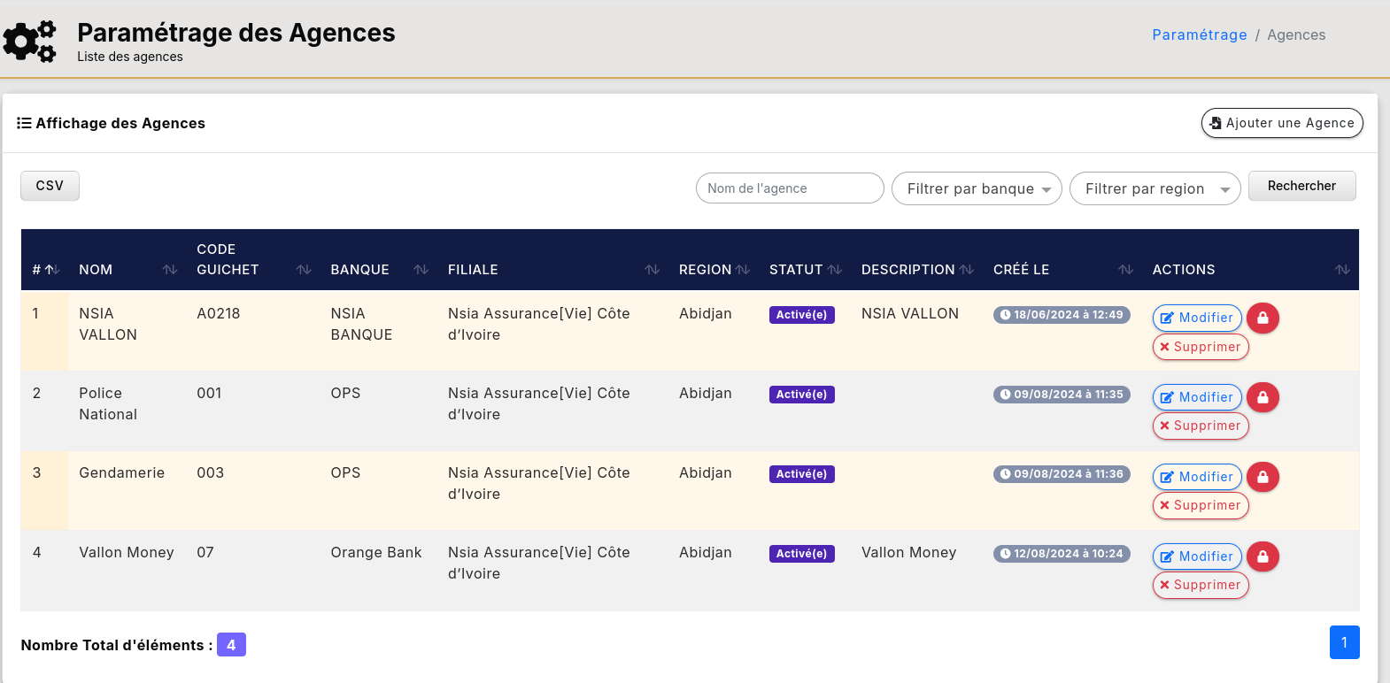Open the Paramétrage breadcrumb link
The height and width of the screenshot is (683, 1390).
1199,35
